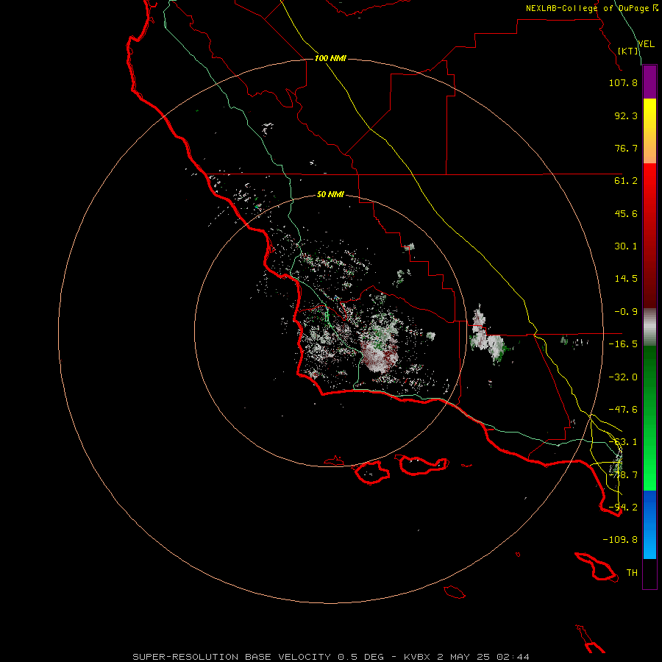Click the 50 NMI range ring label
This screenshot has width=662, height=662.
[x=330, y=195]
